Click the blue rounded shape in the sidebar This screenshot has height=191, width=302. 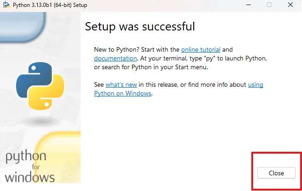[x=22, y=26]
